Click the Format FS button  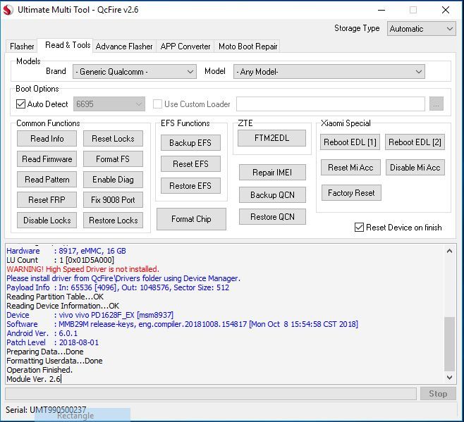113,159
